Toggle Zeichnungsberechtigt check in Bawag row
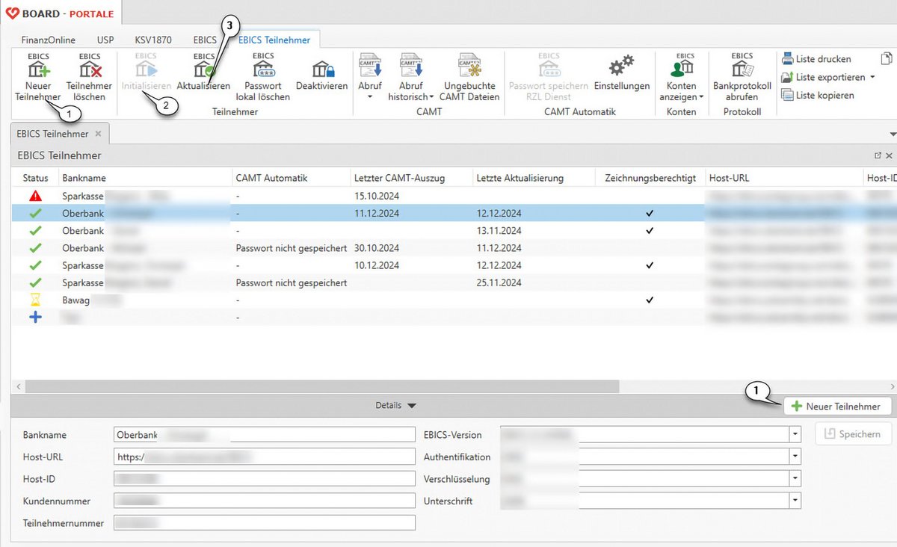The image size is (897, 547). 650,300
